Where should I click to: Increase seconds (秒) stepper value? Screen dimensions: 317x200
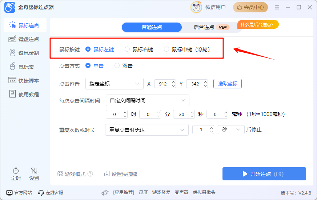[x=192, y=112]
